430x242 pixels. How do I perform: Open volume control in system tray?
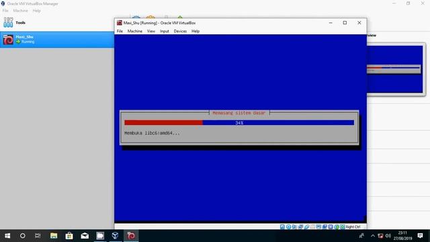388,236
